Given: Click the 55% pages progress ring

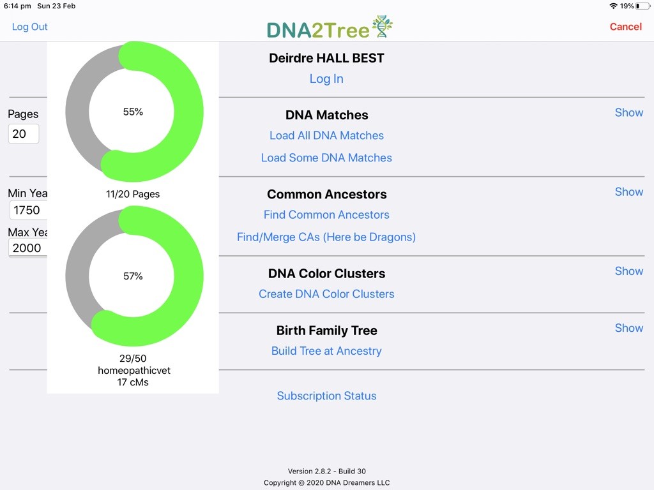Looking at the screenshot, I should tap(134, 112).
